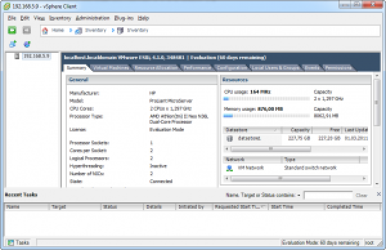Click the datastore list scroll-right arrow

364,149
